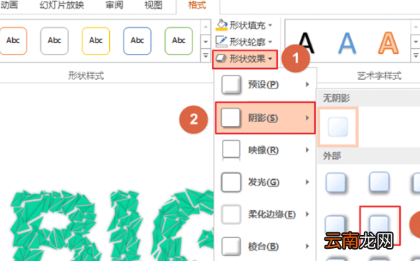Expand the 柔化边缘(E) submenu arrow
420x261 pixels.
point(307,214)
